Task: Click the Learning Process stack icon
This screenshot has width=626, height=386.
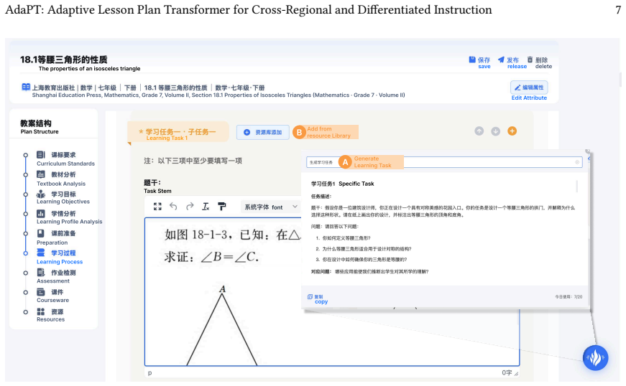Action: 41,253
